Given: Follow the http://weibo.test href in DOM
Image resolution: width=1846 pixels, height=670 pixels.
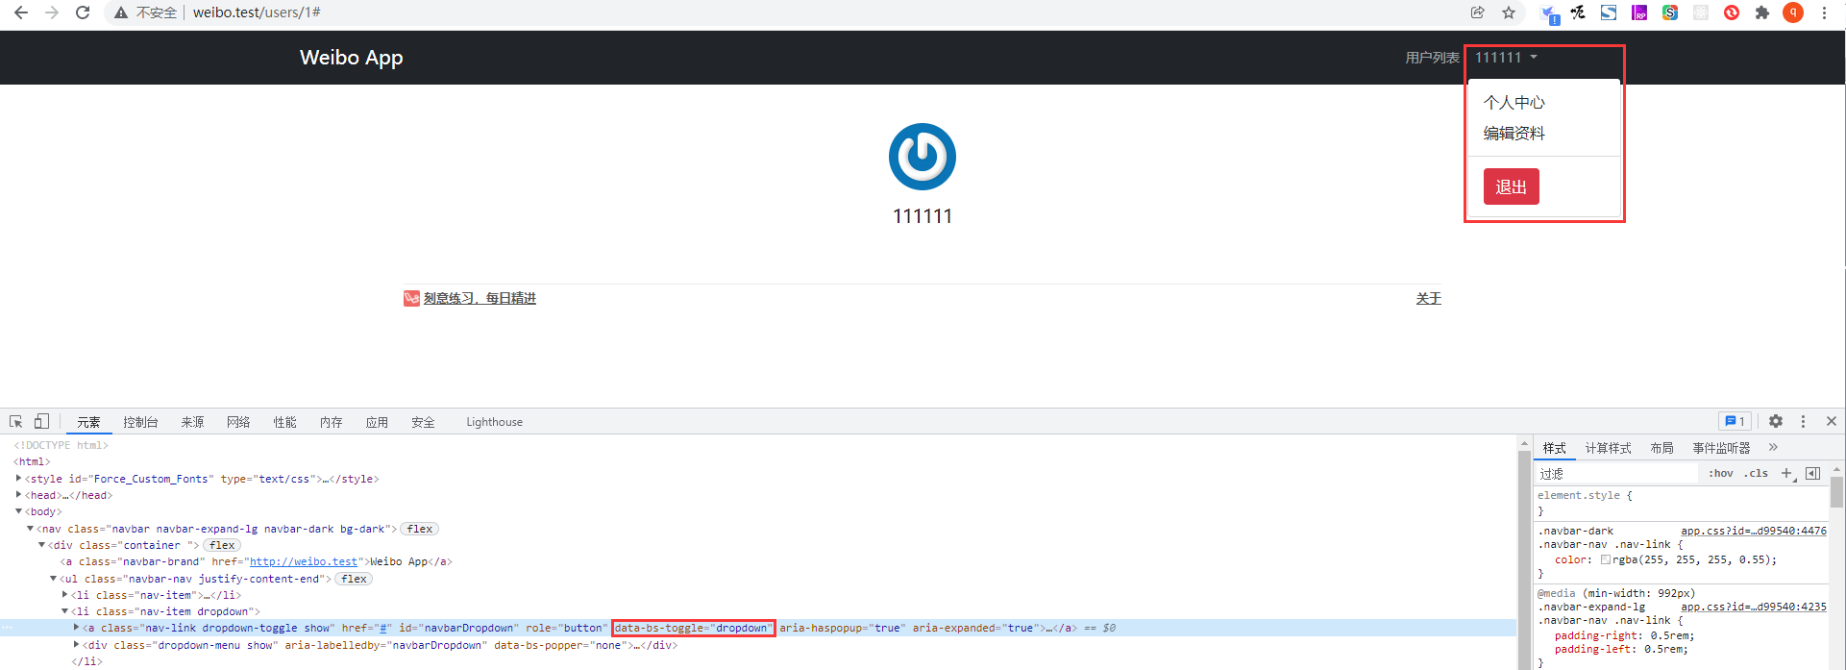Looking at the screenshot, I should click(x=304, y=561).
